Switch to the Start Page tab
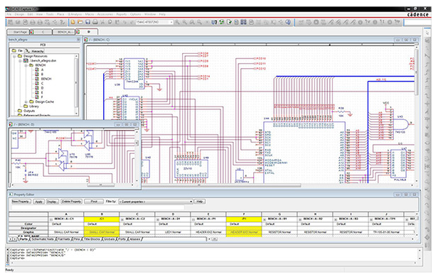438x276 pixels. click(x=18, y=32)
